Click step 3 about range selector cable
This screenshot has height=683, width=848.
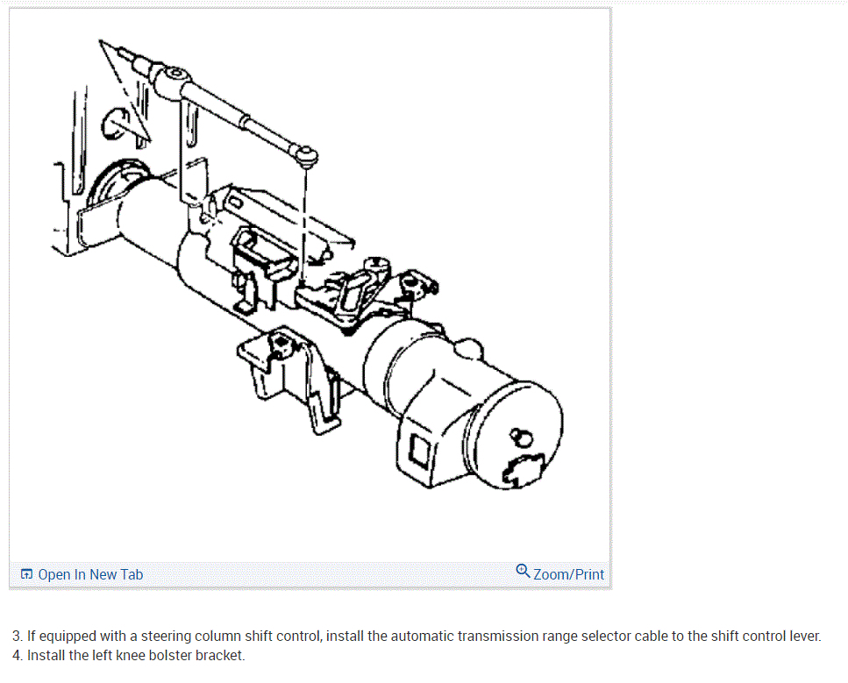(417, 636)
